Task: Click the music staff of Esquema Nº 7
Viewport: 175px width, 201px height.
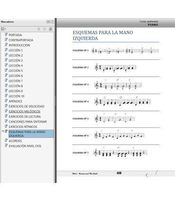Action: (120, 153)
